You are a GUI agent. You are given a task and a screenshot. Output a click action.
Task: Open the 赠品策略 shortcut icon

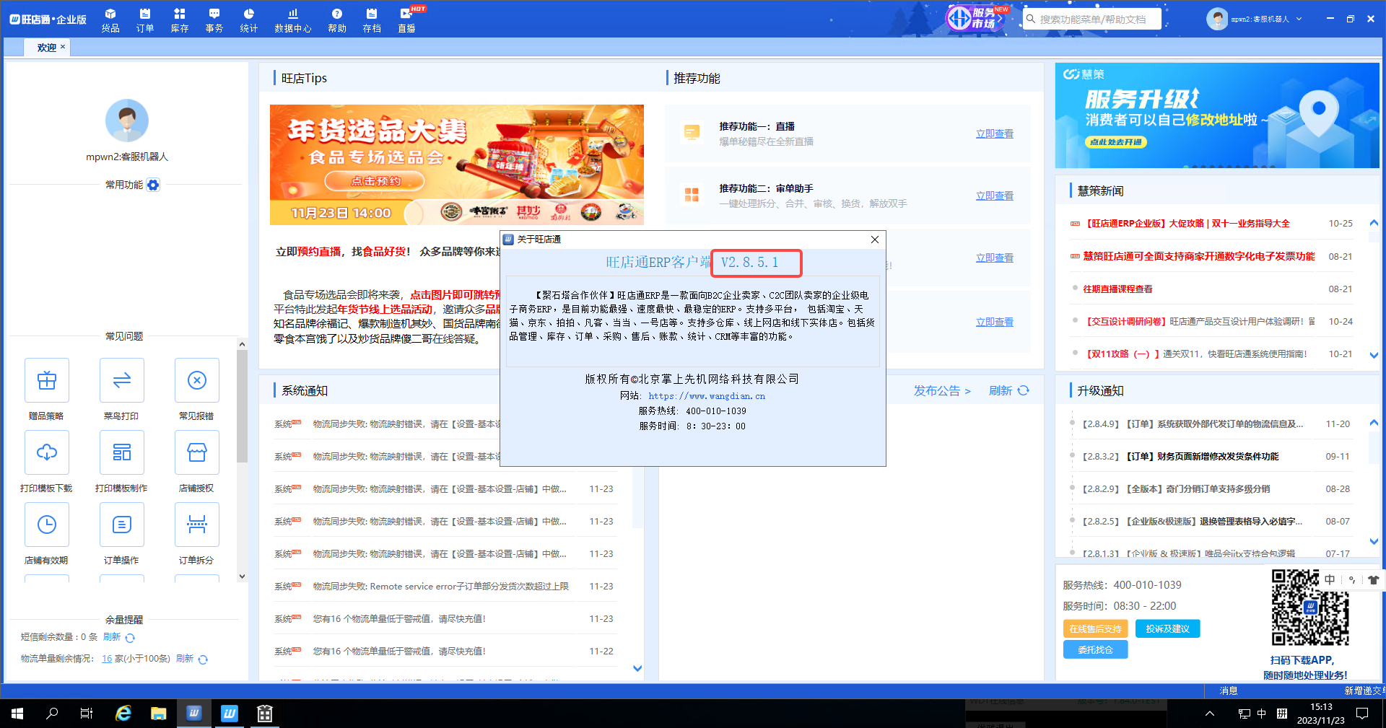point(47,380)
